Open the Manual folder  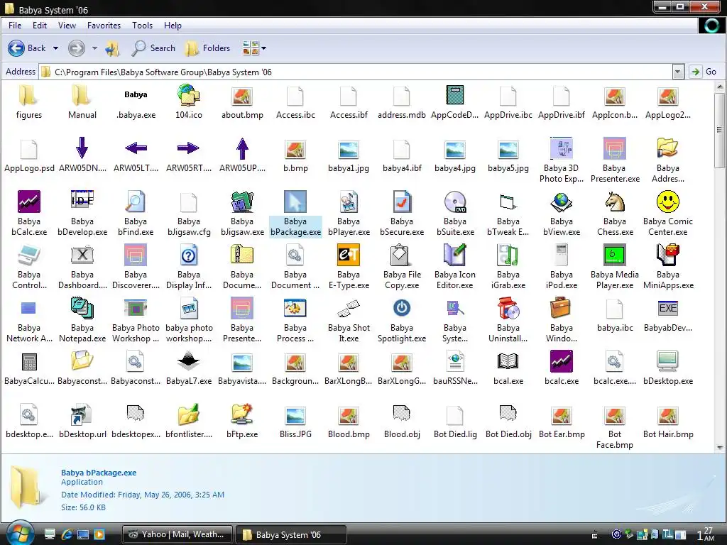coord(82,95)
